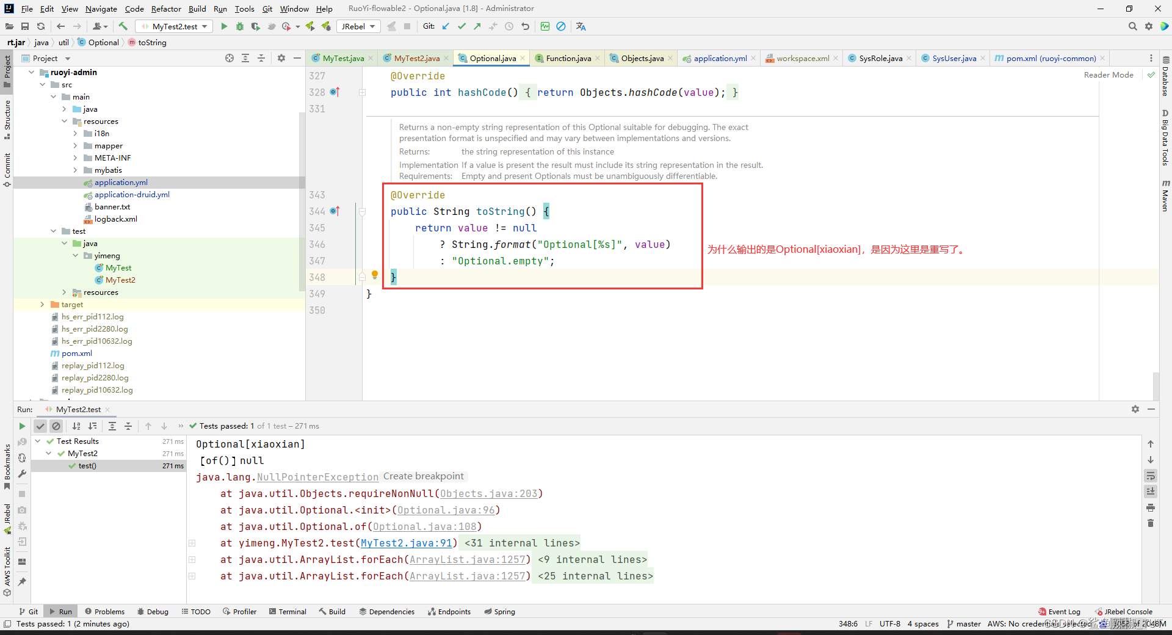Rerun the test in the Run panel
This screenshot has height=635, width=1172.
pos(22,426)
